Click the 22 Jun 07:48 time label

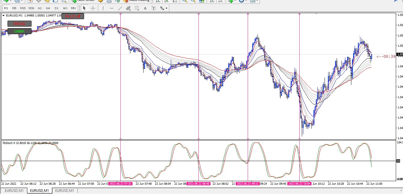pyautogui.click(x=144, y=184)
